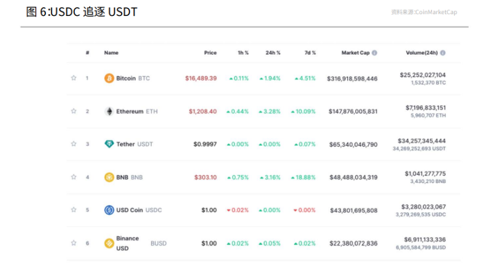This screenshot has height=267, width=491.
Task: Sort coins by the Name header
Action: [111, 53]
